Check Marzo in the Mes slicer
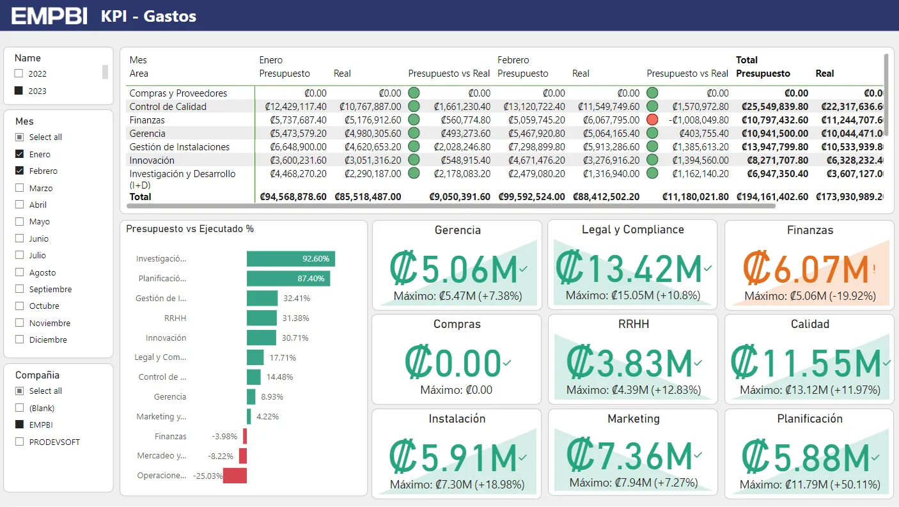Screen dimensions: 899x507 (20, 187)
